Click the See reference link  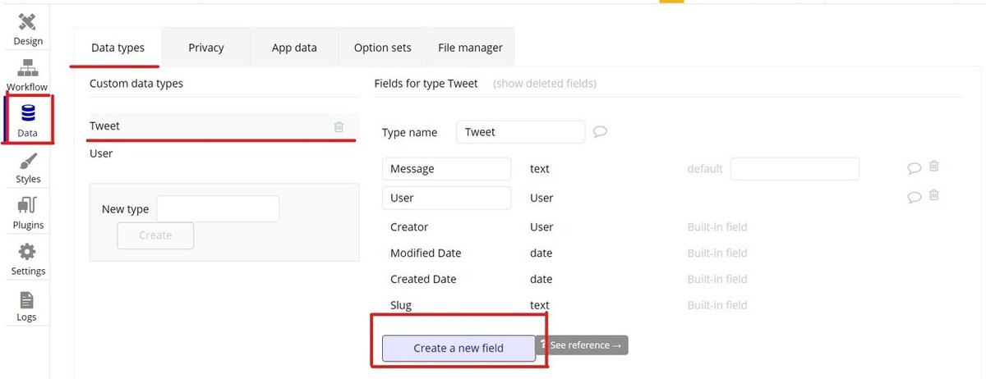click(x=582, y=345)
